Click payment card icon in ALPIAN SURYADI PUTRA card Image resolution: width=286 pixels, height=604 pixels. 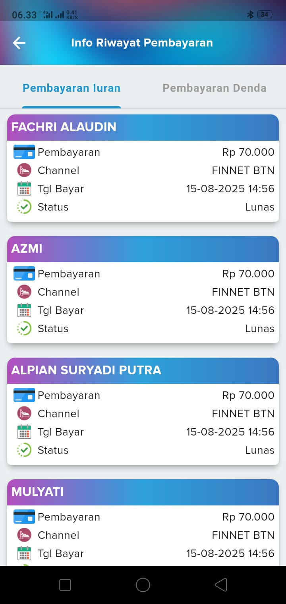pyautogui.click(x=24, y=395)
